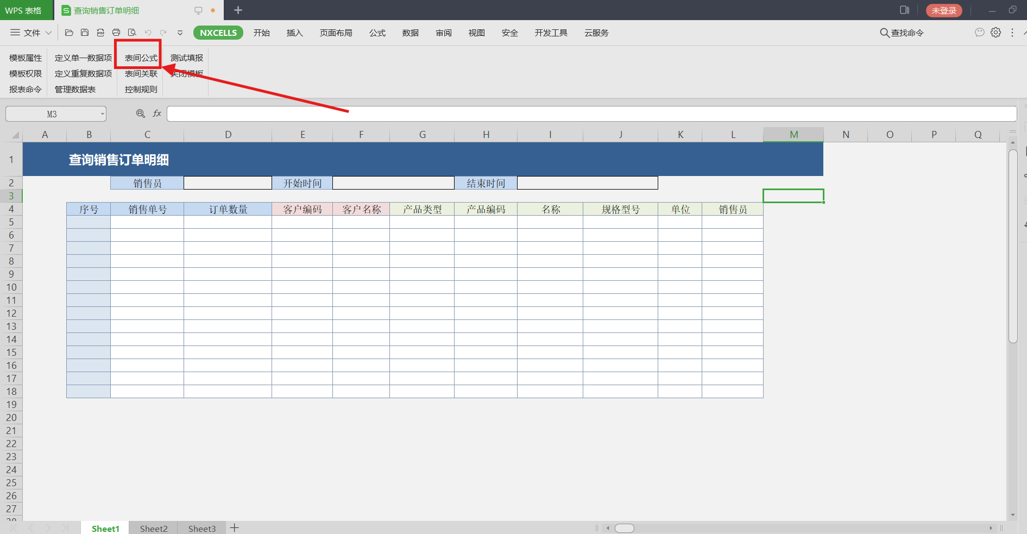Open the settings gear icon
The height and width of the screenshot is (534, 1027).
(996, 33)
